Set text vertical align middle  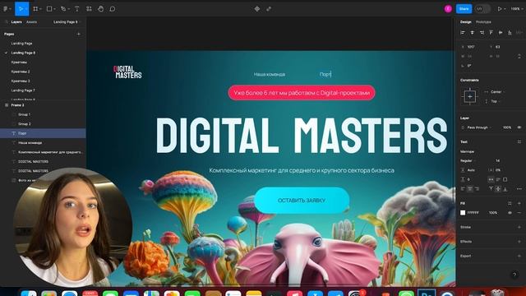(x=498, y=189)
